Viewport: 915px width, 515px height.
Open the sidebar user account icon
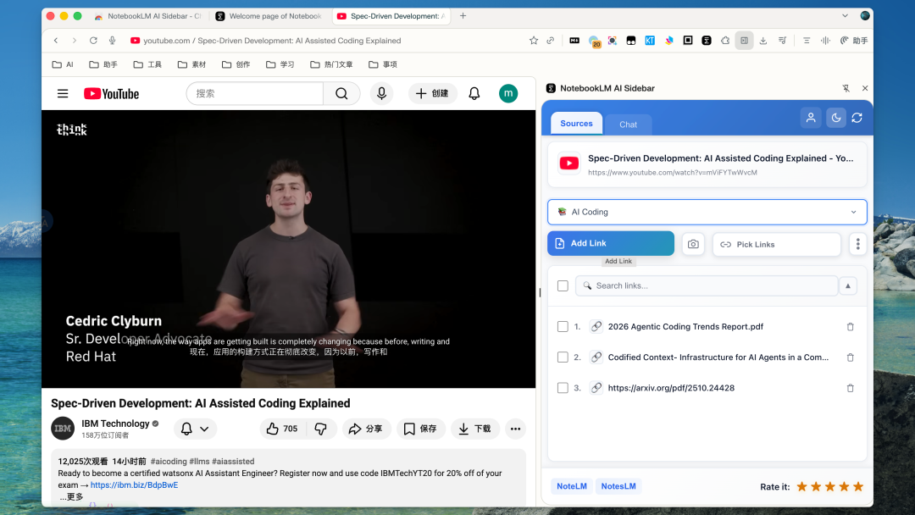tap(811, 118)
